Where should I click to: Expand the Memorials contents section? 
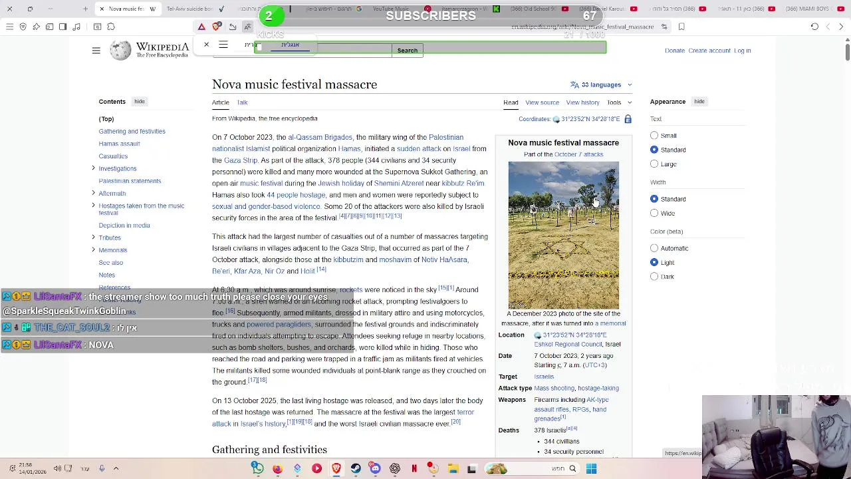click(x=93, y=249)
